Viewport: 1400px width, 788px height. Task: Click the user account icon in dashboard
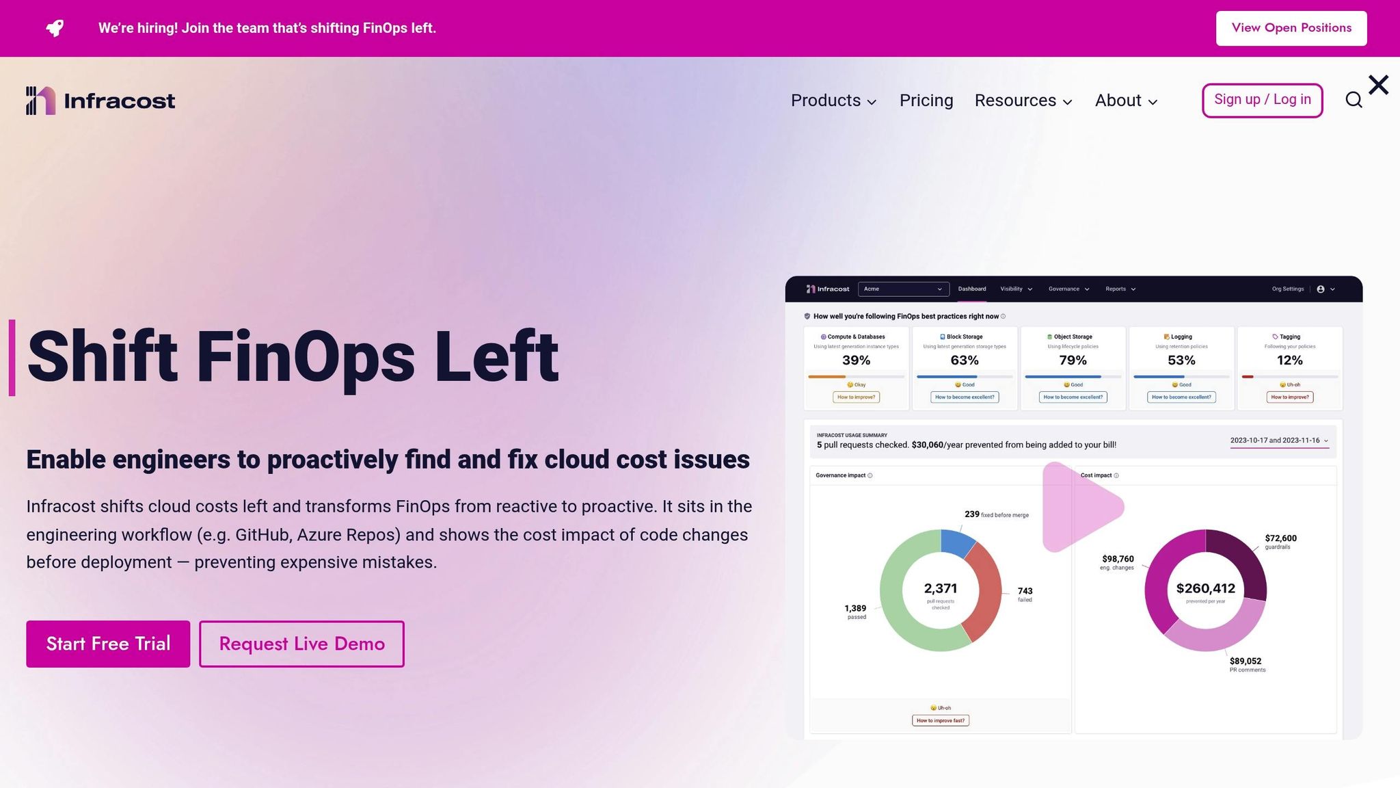[1321, 289]
